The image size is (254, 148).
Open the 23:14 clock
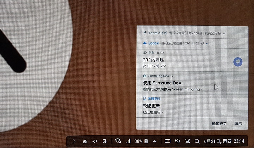239,141
